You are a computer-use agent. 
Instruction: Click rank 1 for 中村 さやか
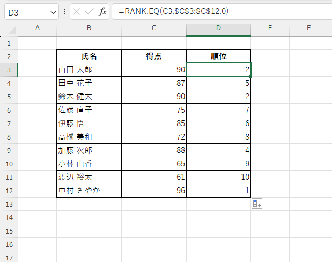(218, 191)
